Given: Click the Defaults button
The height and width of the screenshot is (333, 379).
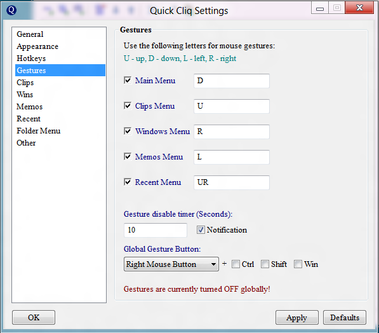Looking at the screenshot, I should 345,318.
